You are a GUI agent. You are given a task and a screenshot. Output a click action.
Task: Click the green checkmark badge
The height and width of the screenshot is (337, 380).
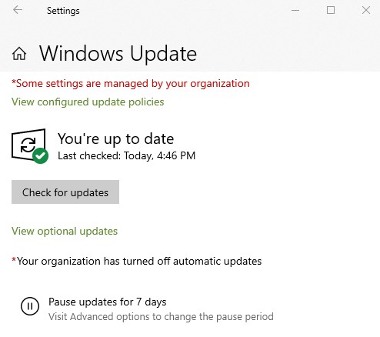tap(41, 155)
